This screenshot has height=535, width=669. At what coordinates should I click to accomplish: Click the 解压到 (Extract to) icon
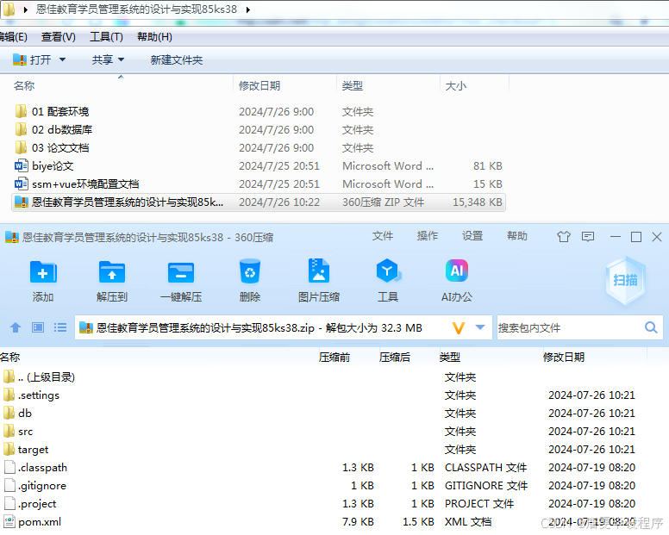tap(112, 272)
